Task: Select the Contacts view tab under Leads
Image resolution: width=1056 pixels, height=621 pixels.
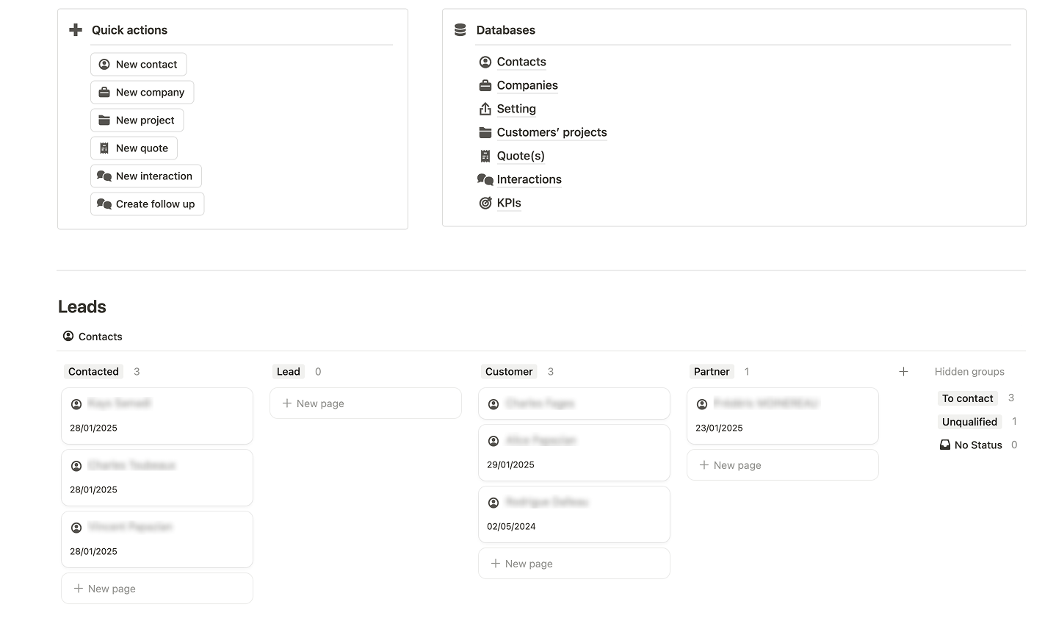Action: point(93,337)
